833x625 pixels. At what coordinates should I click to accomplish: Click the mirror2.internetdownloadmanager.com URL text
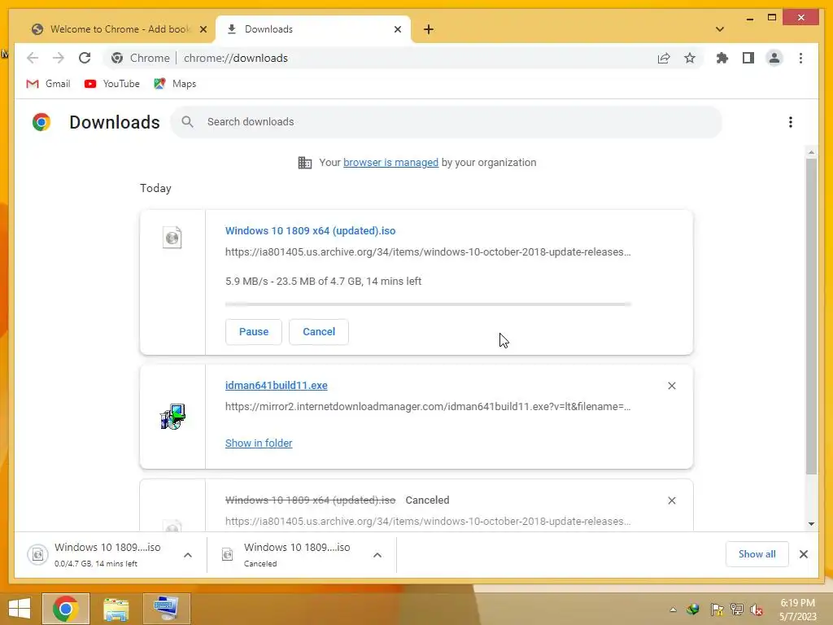(x=428, y=407)
